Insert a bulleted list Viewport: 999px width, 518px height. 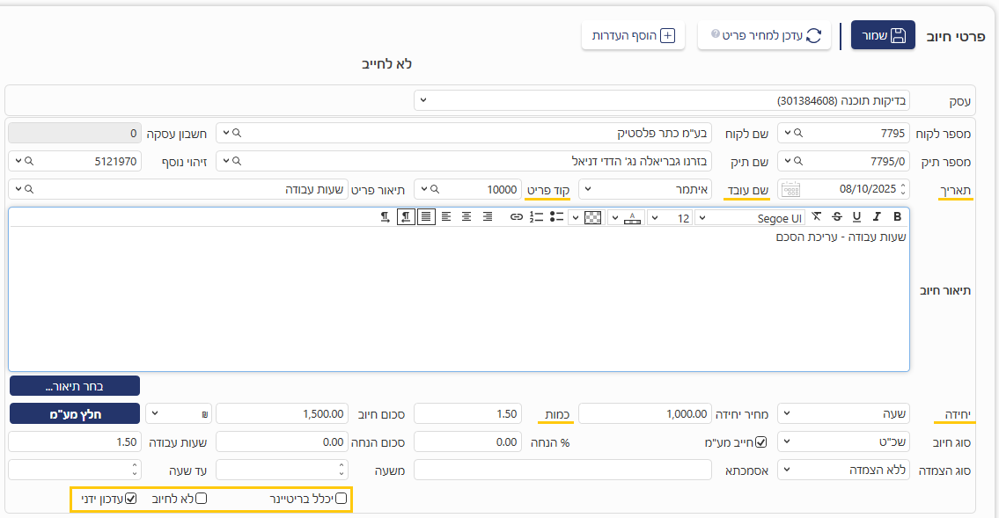557,217
